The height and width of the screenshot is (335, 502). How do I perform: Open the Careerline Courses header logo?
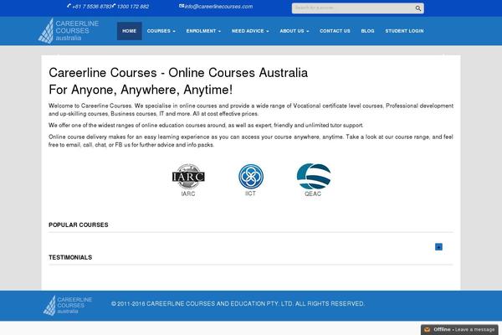(x=69, y=31)
